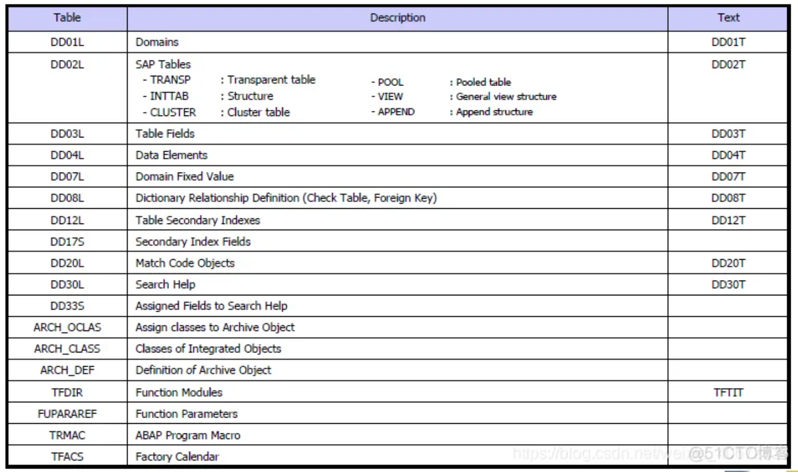Select the ARCH_OCLAS table name cell
Image resolution: width=798 pixels, height=473 pixels.
pos(67,327)
